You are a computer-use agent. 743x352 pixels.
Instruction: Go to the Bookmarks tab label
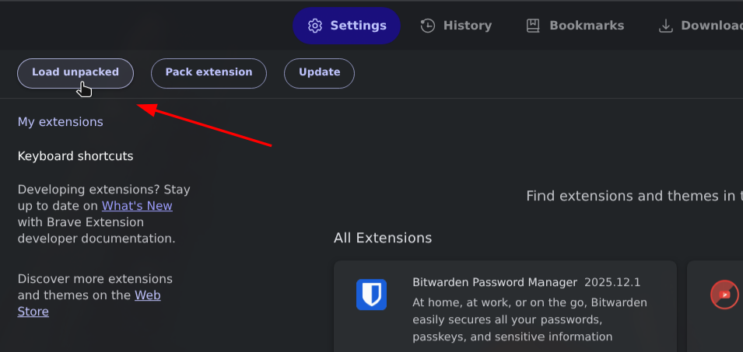(x=587, y=26)
